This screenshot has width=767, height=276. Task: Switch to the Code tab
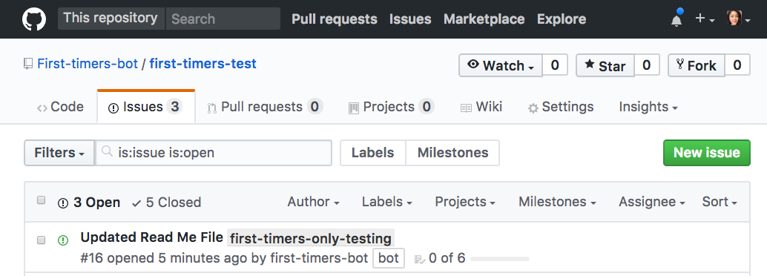coord(61,107)
